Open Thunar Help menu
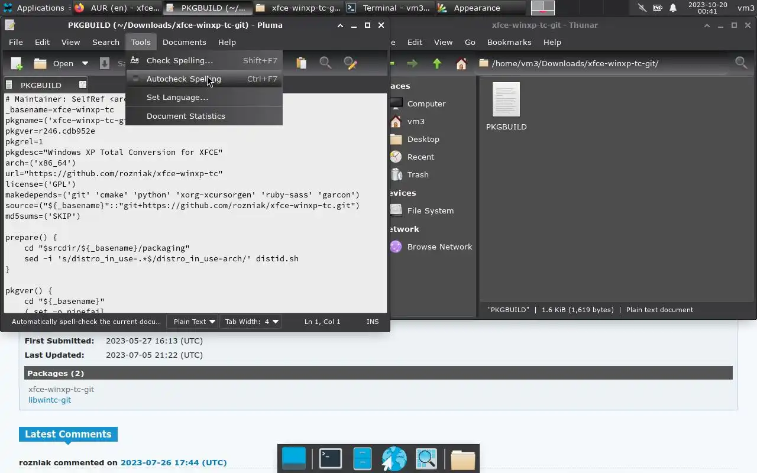The image size is (757, 473). [552, 42]
